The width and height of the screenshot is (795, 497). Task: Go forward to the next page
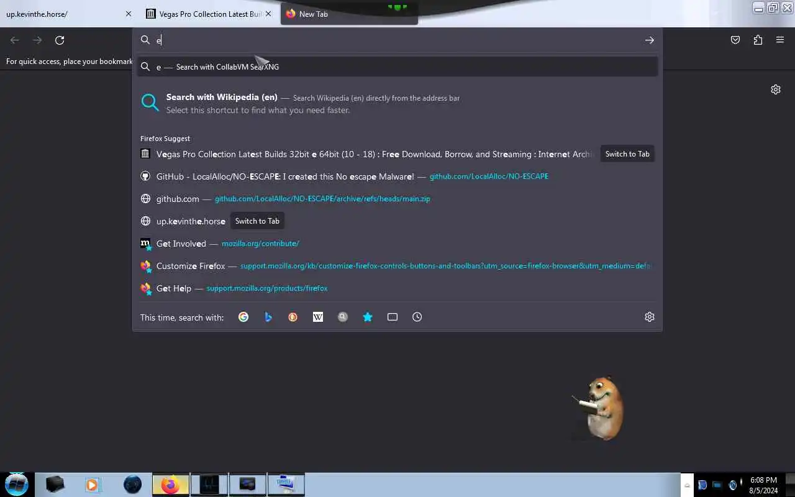37,40
